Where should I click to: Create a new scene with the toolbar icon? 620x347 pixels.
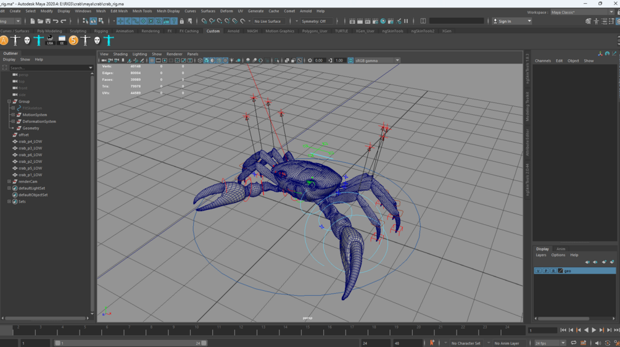[33, 21]
